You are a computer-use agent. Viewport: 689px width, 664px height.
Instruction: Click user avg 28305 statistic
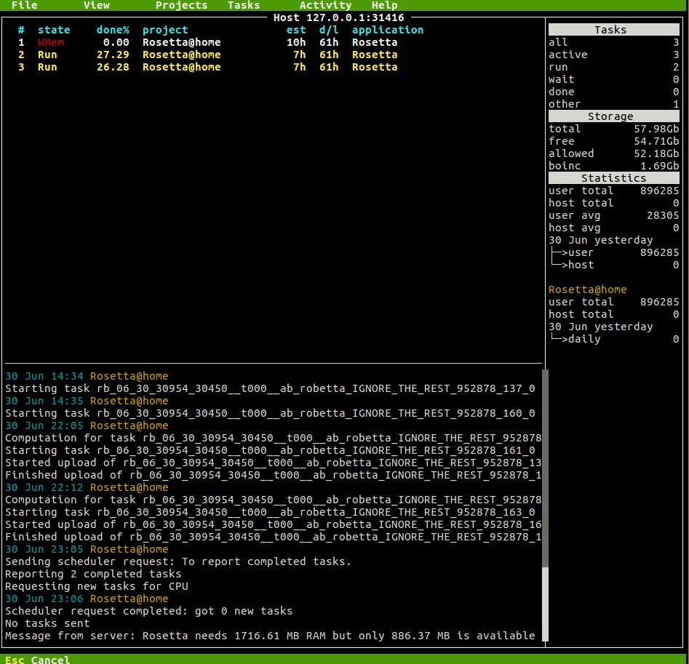613,215
